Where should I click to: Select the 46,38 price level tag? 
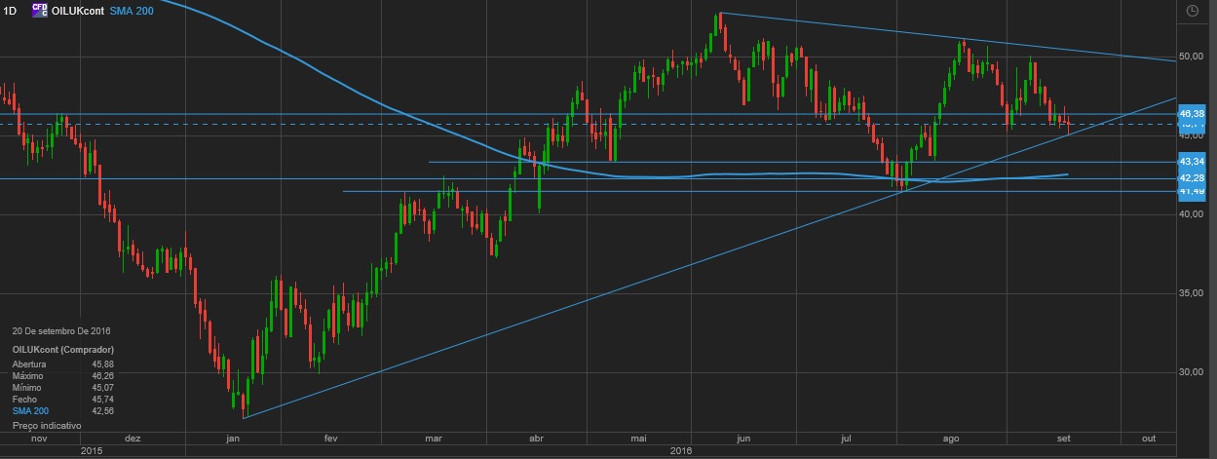[1193, 114]
